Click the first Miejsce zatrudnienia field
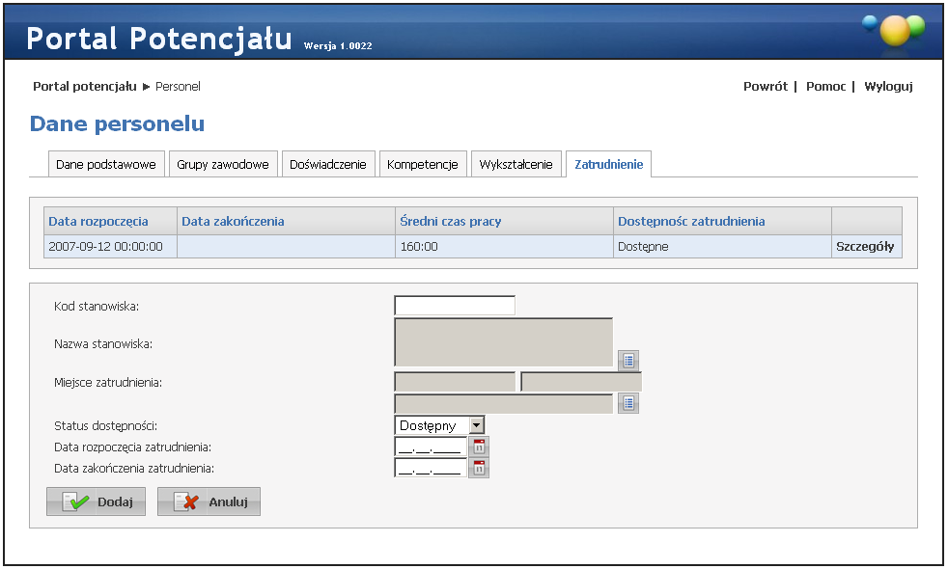 (455, 382)
